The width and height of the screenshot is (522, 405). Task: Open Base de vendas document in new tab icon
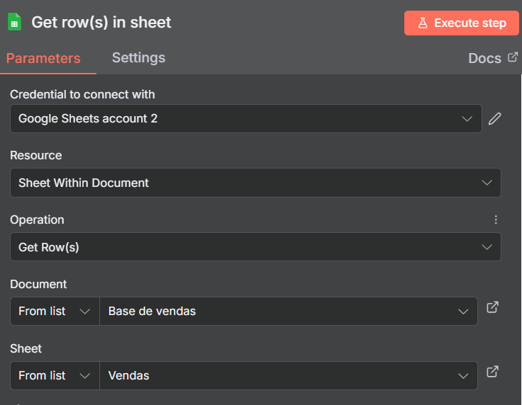click(493, 307)
